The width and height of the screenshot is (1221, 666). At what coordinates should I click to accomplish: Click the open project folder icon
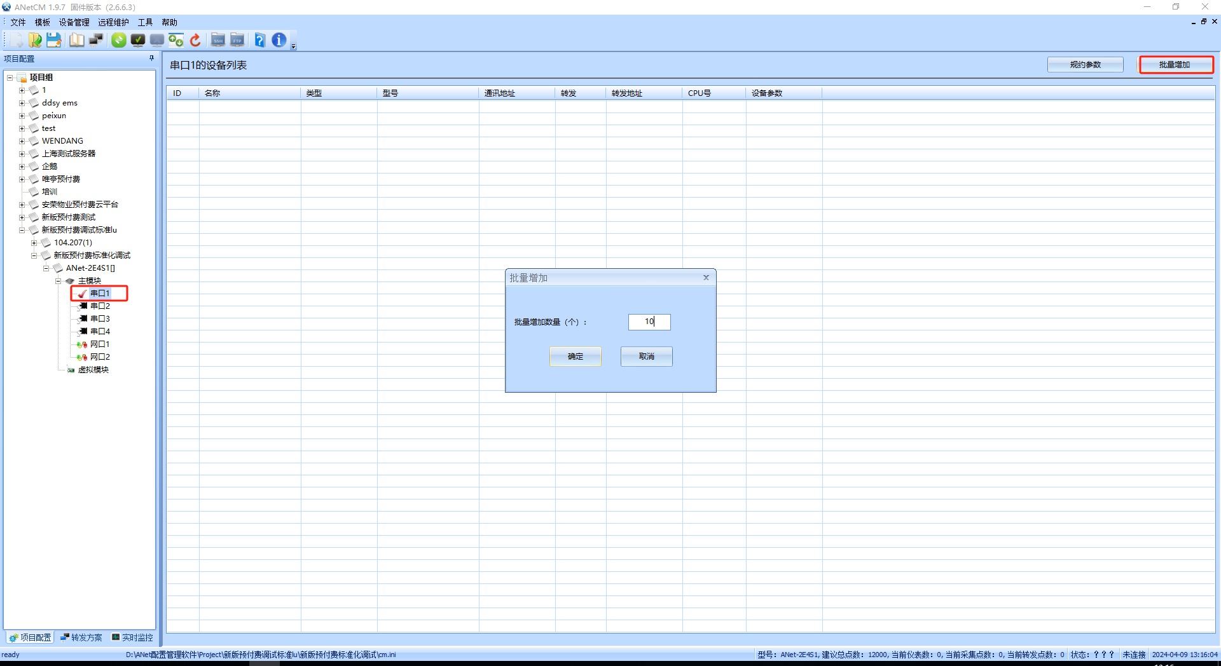(x=35, y=40)
